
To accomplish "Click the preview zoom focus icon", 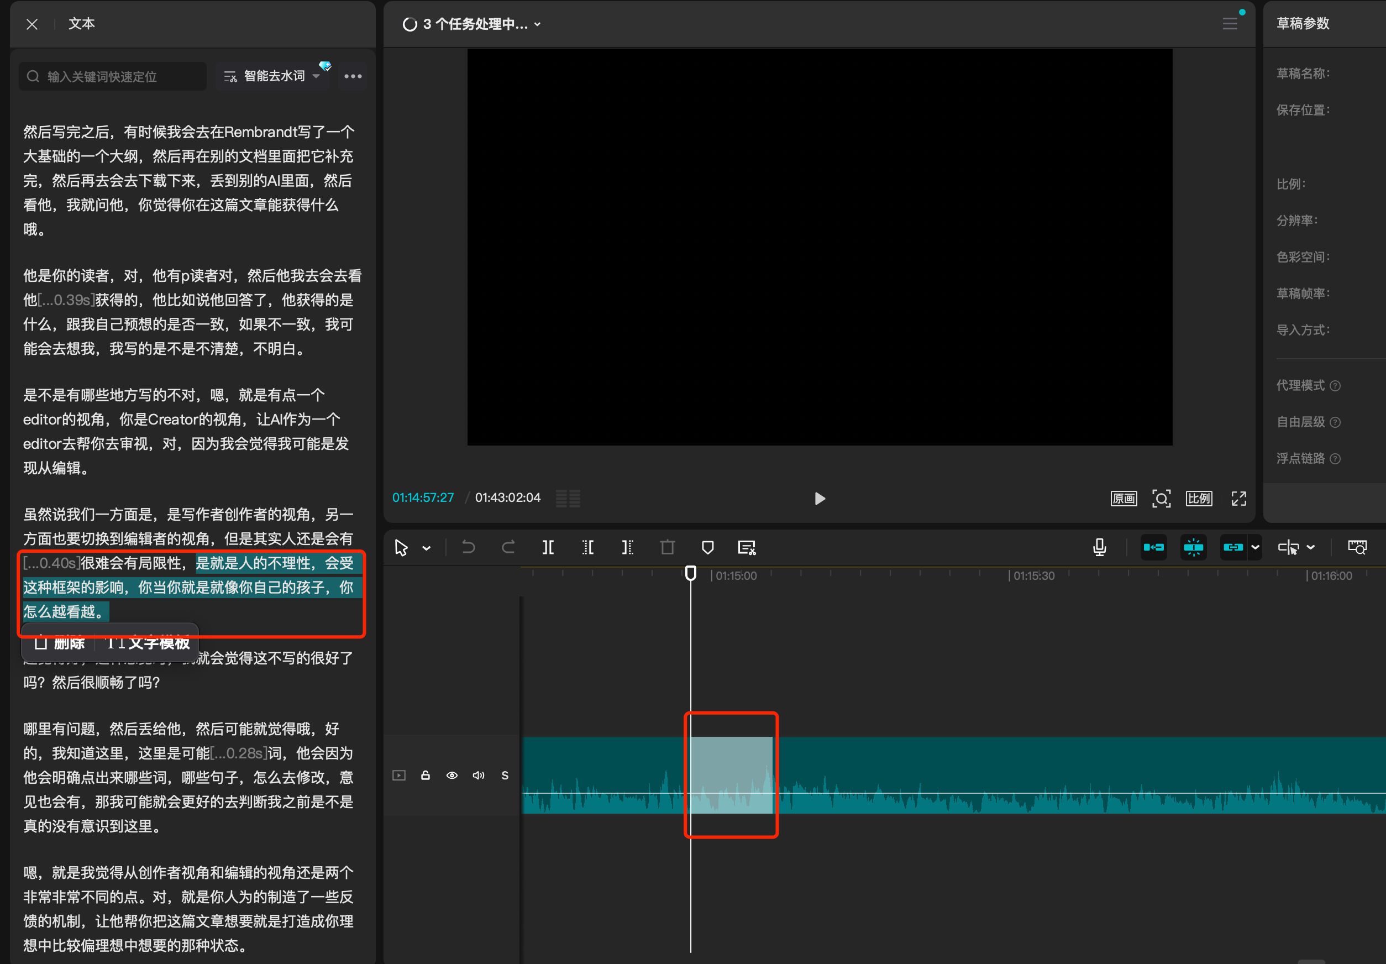I will 1161,499.
